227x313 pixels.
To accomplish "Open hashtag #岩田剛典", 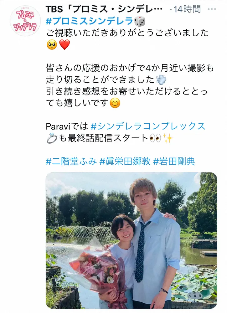I will pos(174,162).
